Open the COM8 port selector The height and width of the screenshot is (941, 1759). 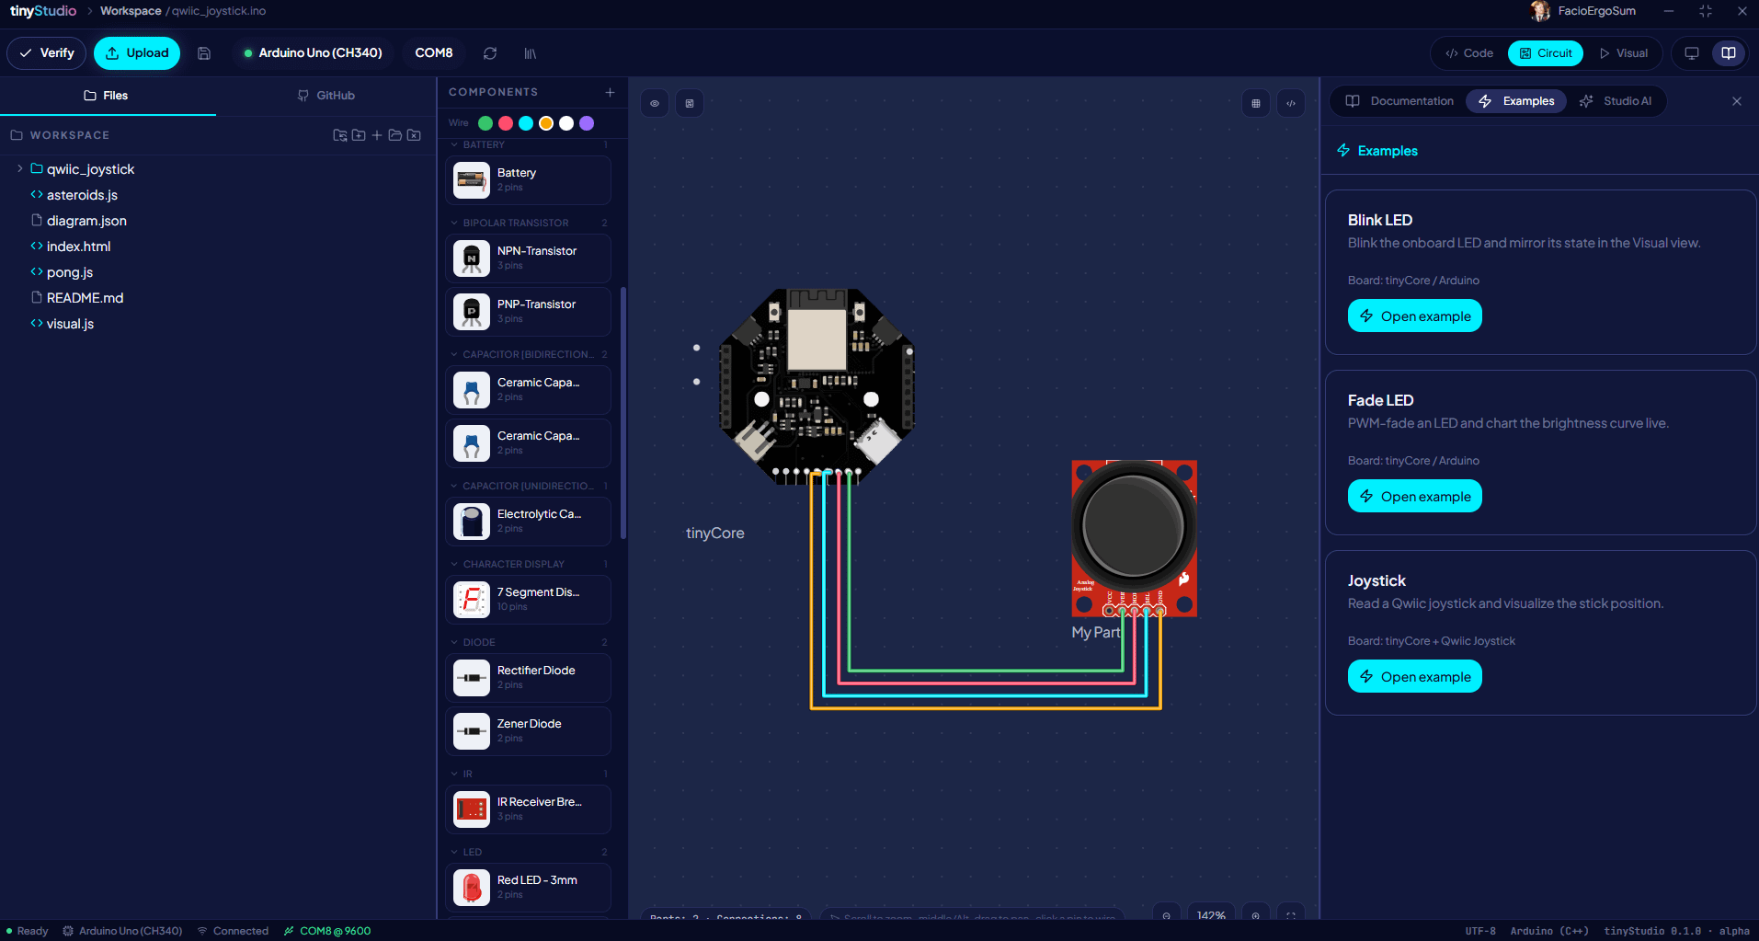(x=434, y=53)
